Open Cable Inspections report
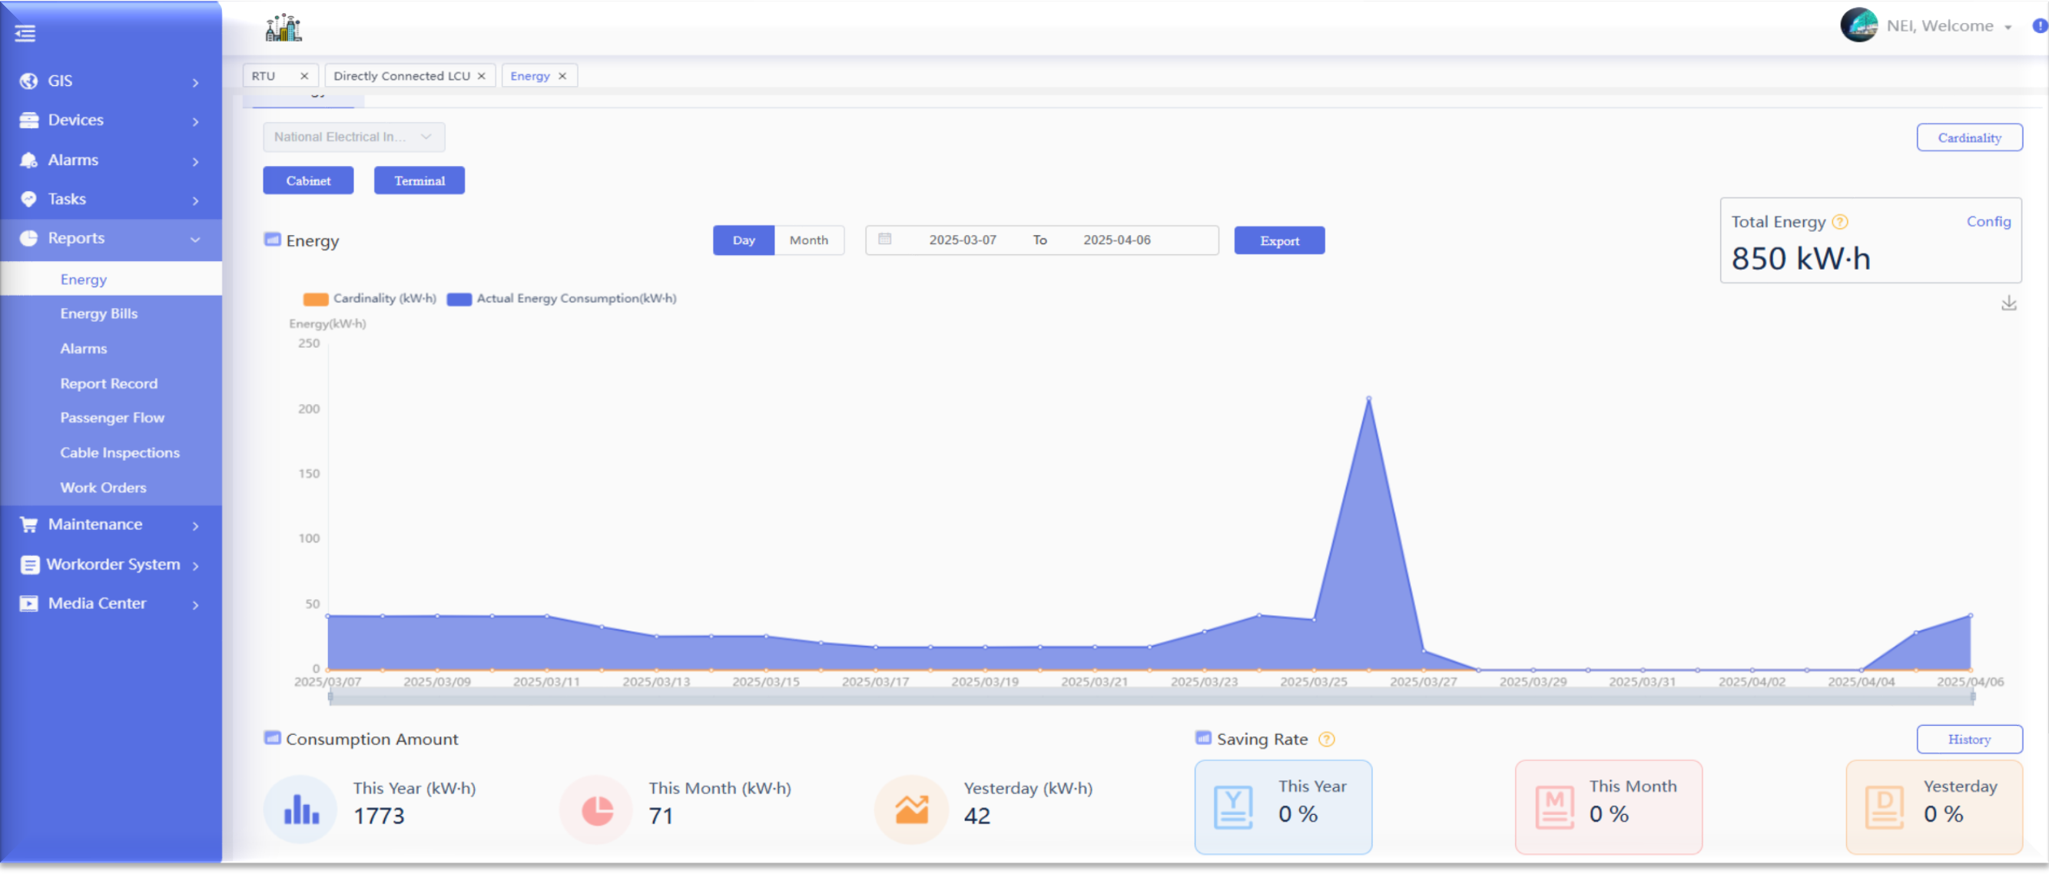Screen dimensions: 2049x874 (x=120, y=452)
